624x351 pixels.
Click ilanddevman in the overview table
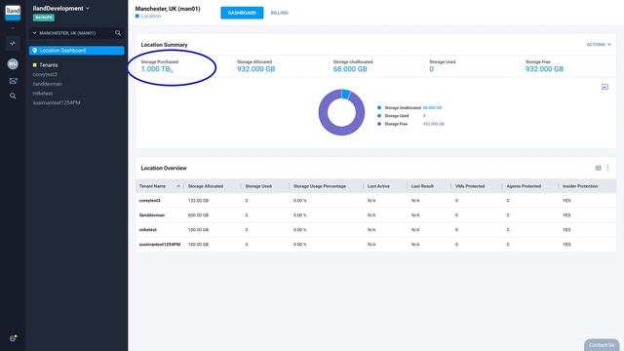[x=152, y=215]
